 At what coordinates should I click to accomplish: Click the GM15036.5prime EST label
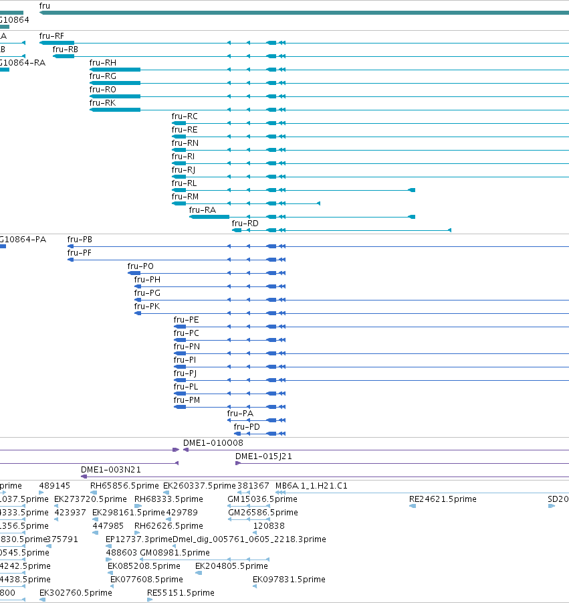click(262, 499)
